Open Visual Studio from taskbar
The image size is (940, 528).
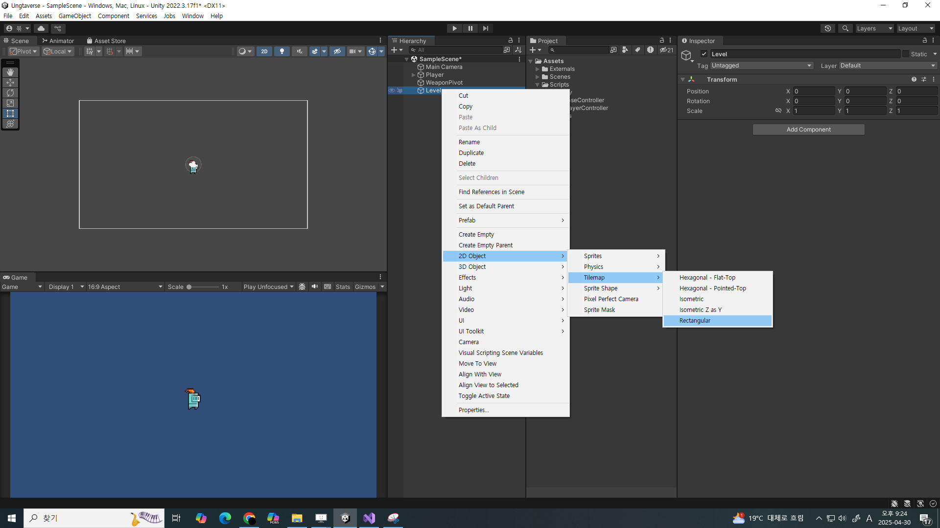[369, 518]
